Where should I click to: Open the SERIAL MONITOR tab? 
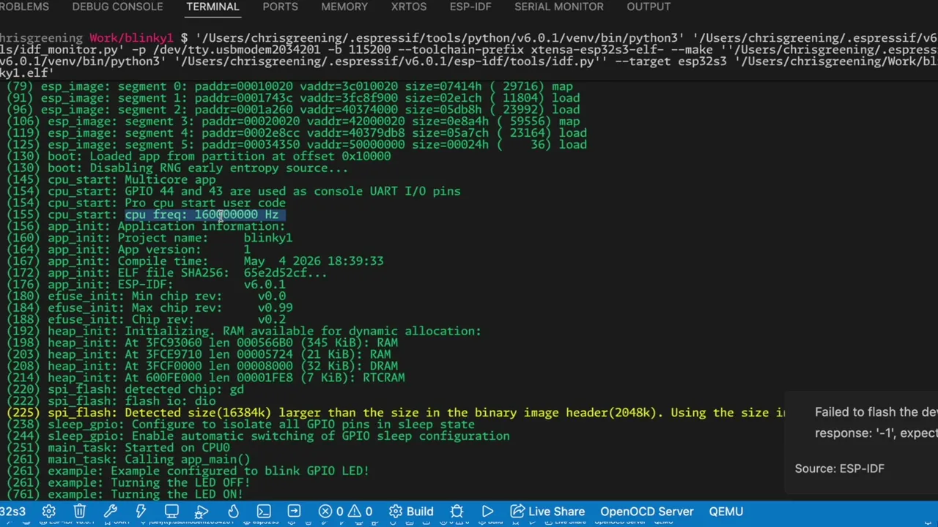coord(559,7)
